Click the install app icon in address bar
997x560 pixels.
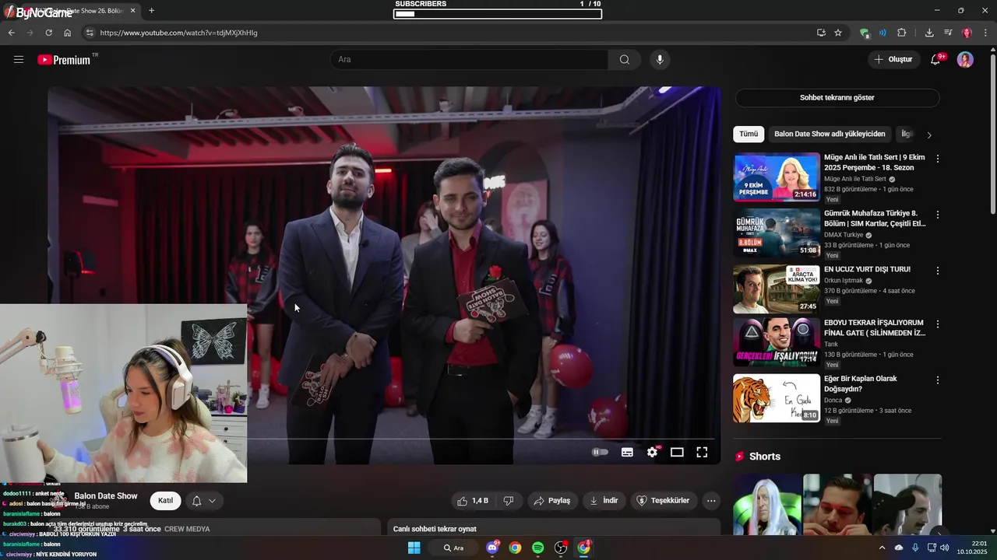(x=821, y=33)
